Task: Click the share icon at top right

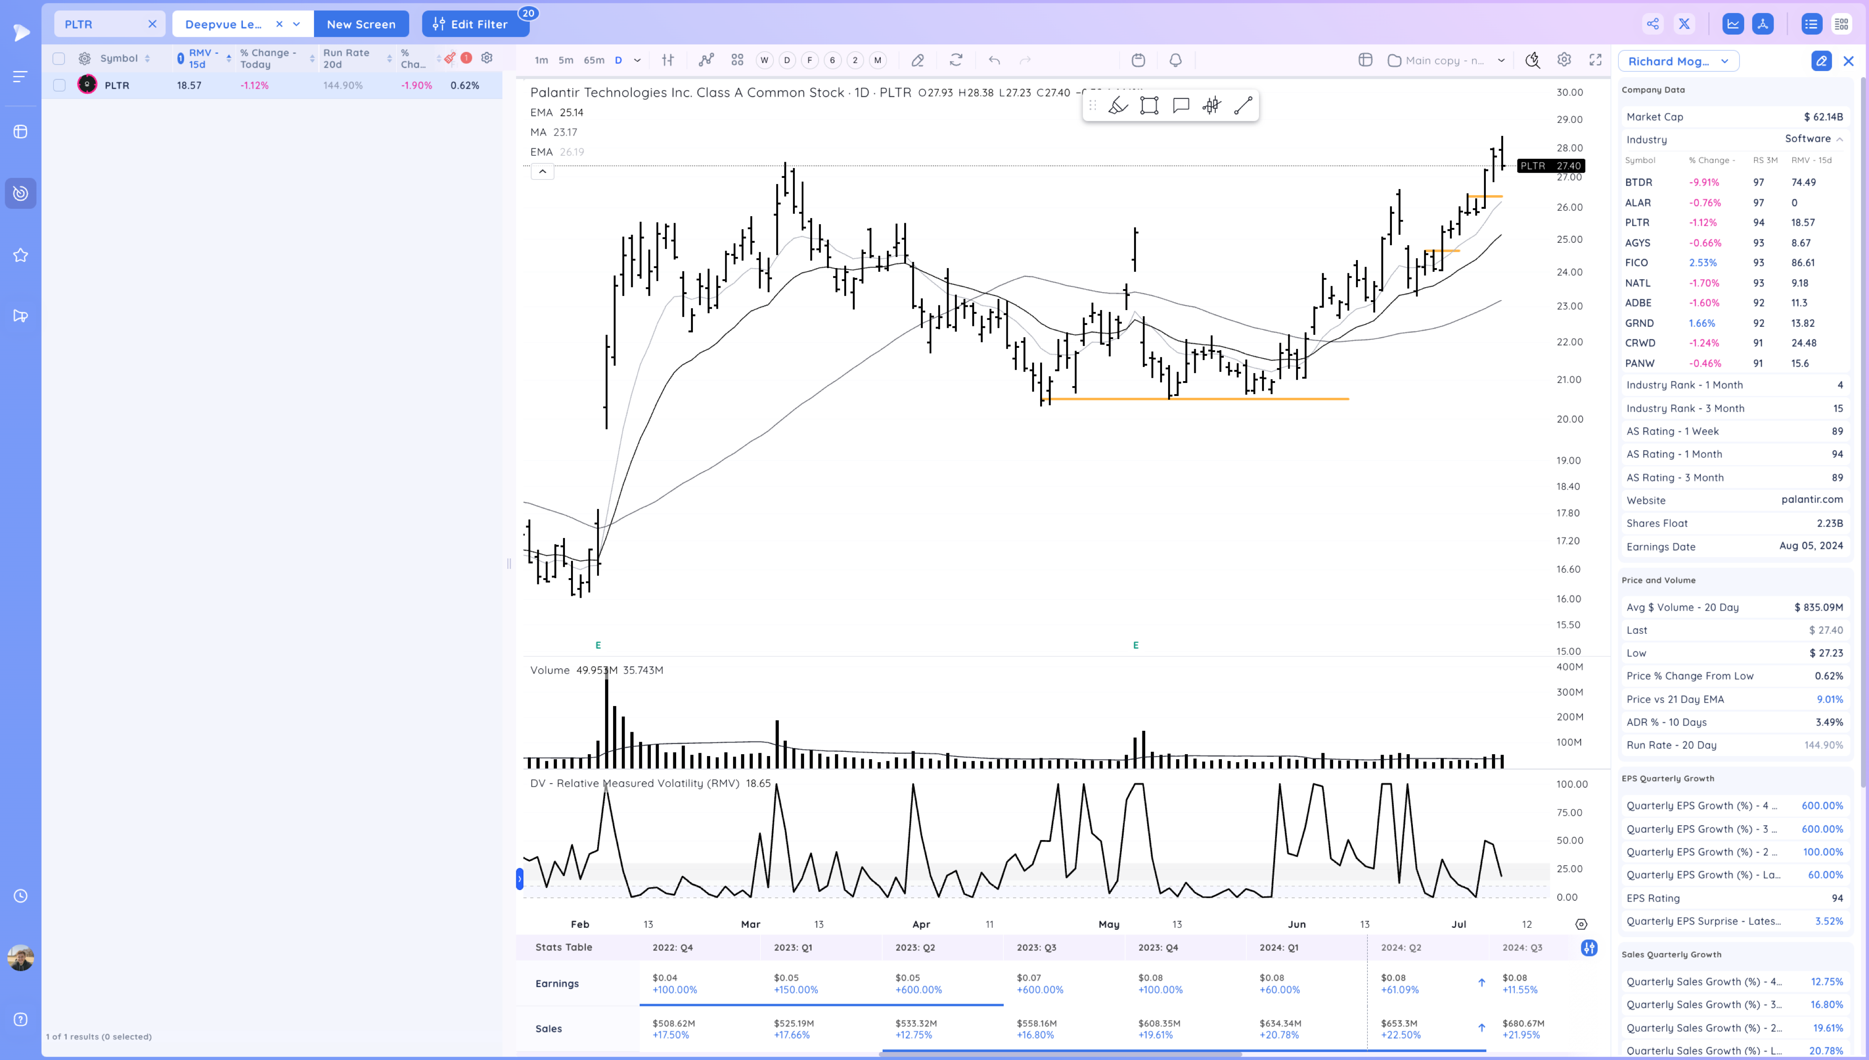Action: coord(1653,24)
